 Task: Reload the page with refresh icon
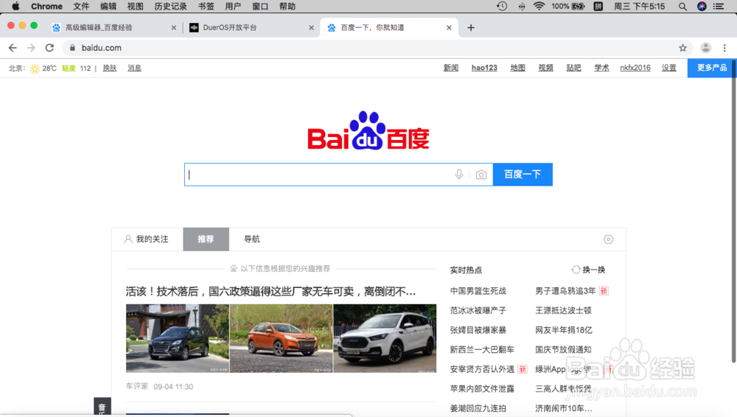coord(49,47)
